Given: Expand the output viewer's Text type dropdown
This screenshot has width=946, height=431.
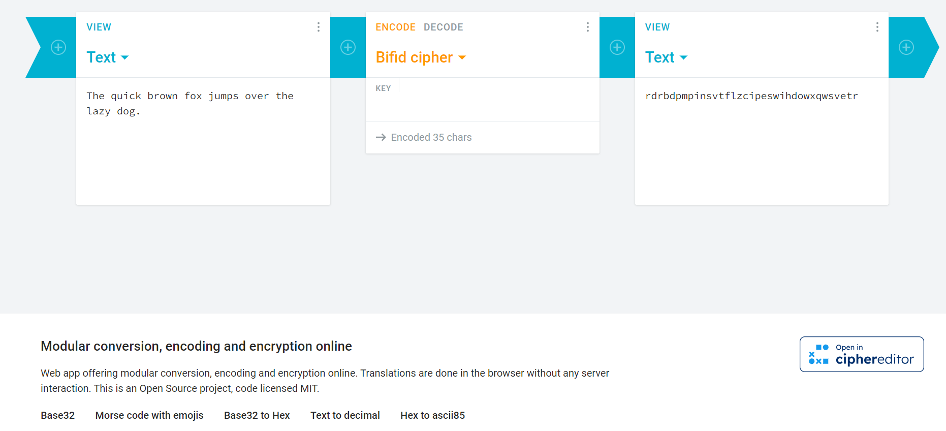Looking at the screenshot, I should [x=666, y=57].
